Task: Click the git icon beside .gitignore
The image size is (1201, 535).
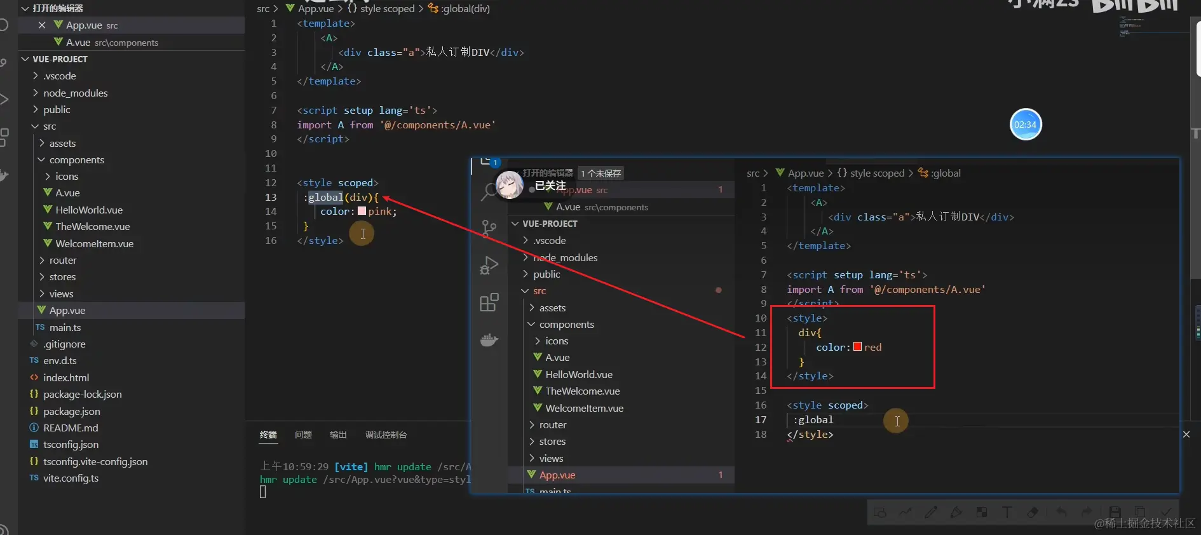Action: point(34,344)
